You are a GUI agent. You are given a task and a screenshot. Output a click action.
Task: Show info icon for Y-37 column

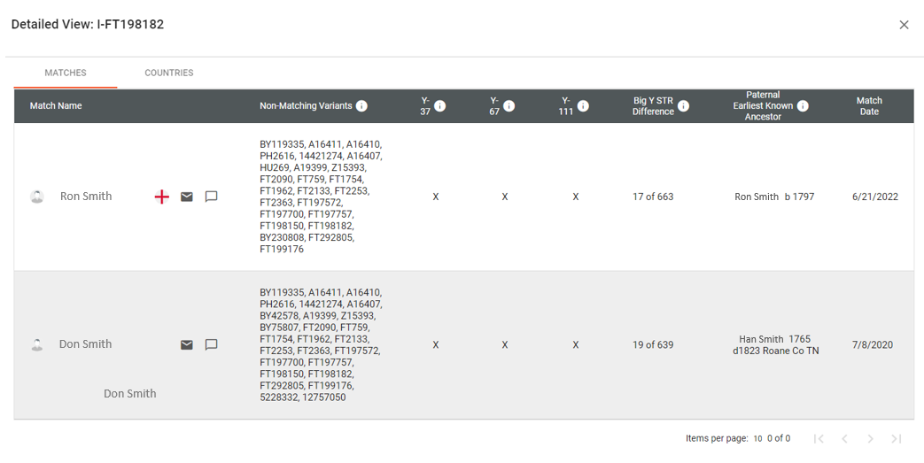click(x=440, y=106)
